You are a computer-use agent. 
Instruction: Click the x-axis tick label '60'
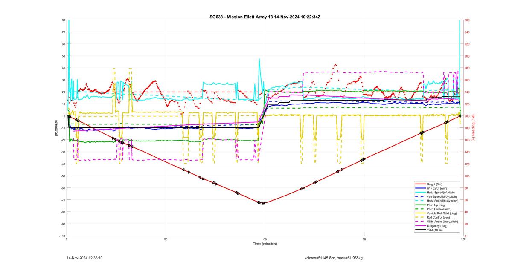[x=265, y=239]
